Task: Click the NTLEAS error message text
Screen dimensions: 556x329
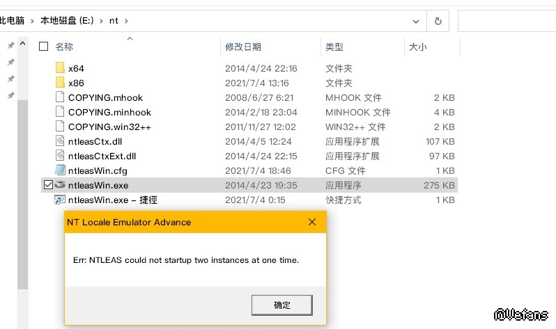Action: pyautogui.click(x=186, y=260)
